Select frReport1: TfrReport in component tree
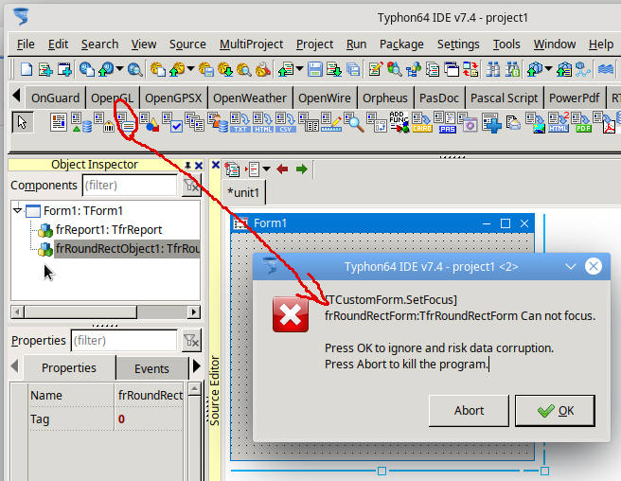This screenshot has width=621, height=481. 109,230
